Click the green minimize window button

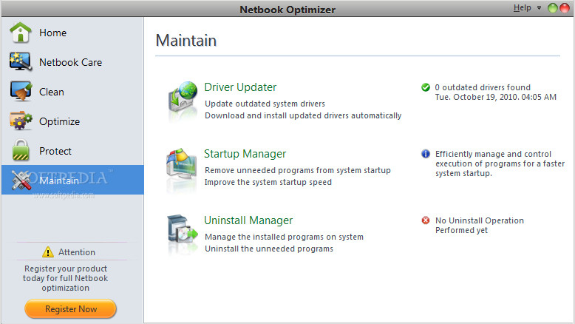(553, 8)
